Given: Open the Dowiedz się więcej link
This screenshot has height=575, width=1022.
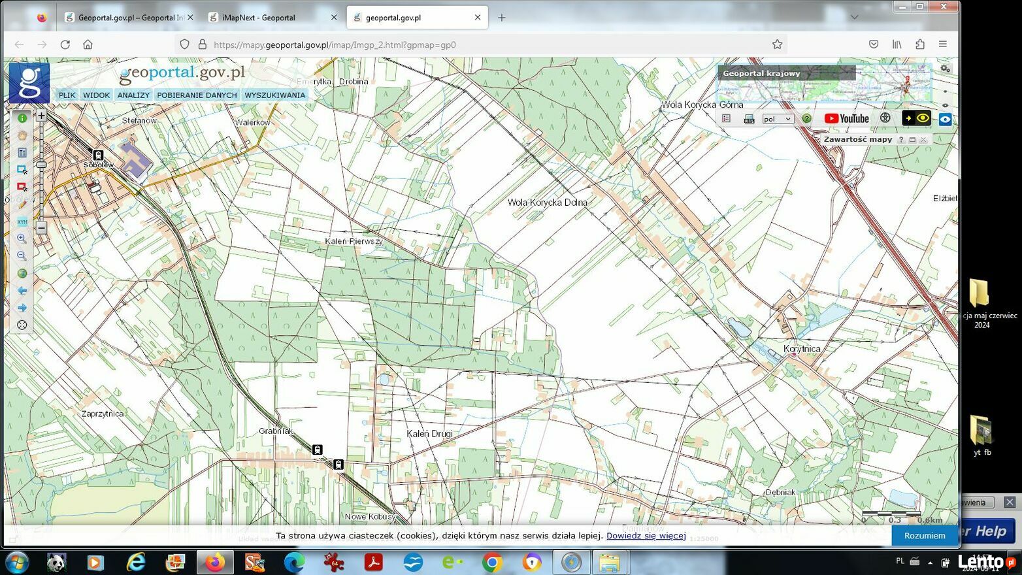Looking at the screenshot, I should point(646,535).
